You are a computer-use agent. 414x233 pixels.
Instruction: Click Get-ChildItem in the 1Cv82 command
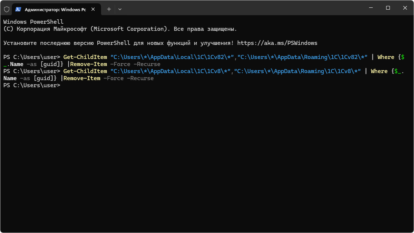click(85, 57)
